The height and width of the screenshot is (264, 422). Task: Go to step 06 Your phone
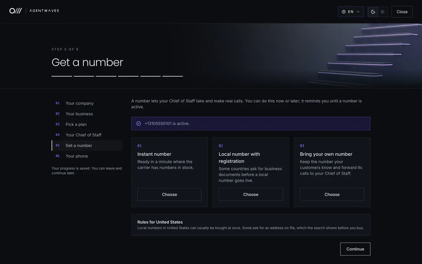(87, 156)
